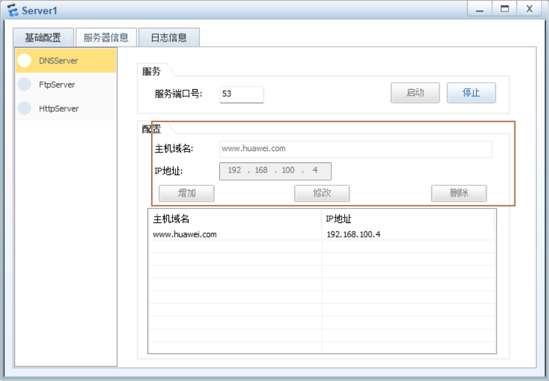Close the Server1 window
This screenshot has width=549, height=381.
click(x=530, y=9)
